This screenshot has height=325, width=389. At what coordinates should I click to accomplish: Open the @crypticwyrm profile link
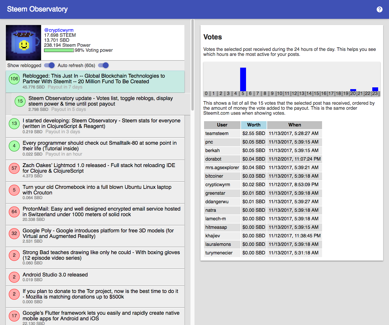pyautogui.click(x=59, y=30)
